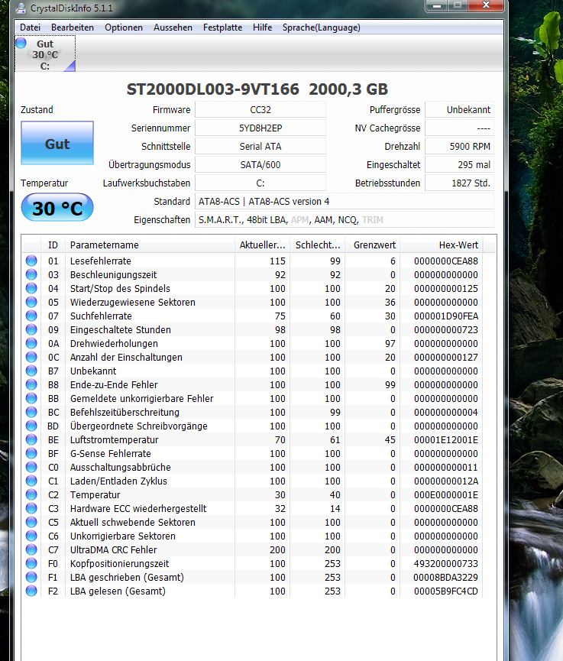Select hex value 000001D90FEA
Screen dimensions: 563x661
tap(446, 316)
